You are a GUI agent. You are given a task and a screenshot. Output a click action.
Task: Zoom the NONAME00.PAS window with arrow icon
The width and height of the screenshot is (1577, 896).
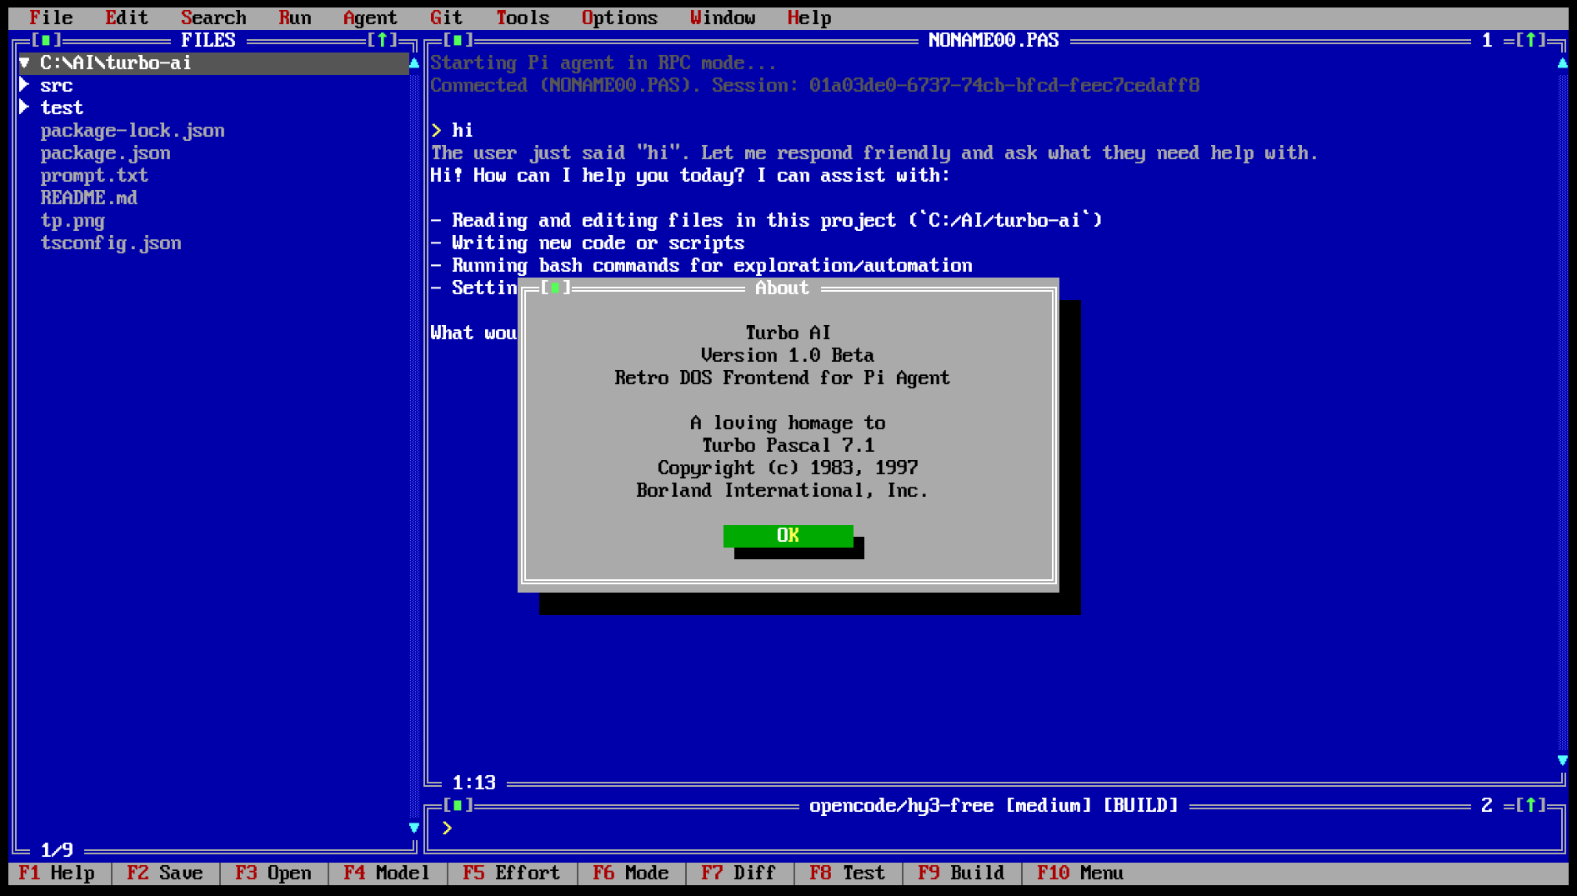point(1531,40)
